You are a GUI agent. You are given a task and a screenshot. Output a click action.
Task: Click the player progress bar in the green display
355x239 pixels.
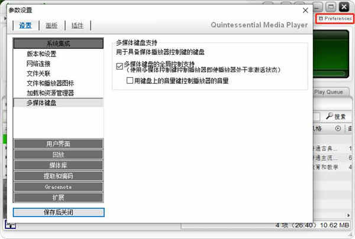coord(329,73)
